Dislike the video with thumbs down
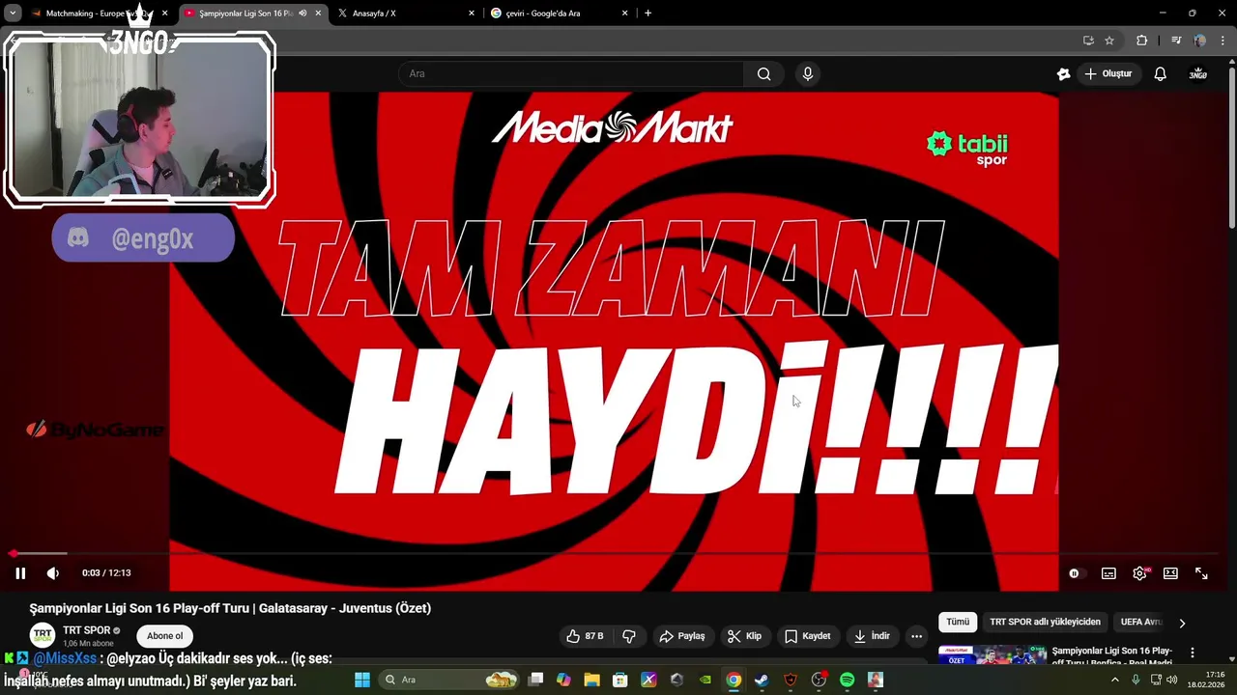The image size is (1237, 695). (629, 636)
